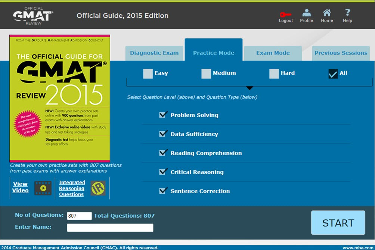375x250 pixels.
Task: Check the Easy difficulty checkbox
Action: pyautogui.click(x=148, y=74)
